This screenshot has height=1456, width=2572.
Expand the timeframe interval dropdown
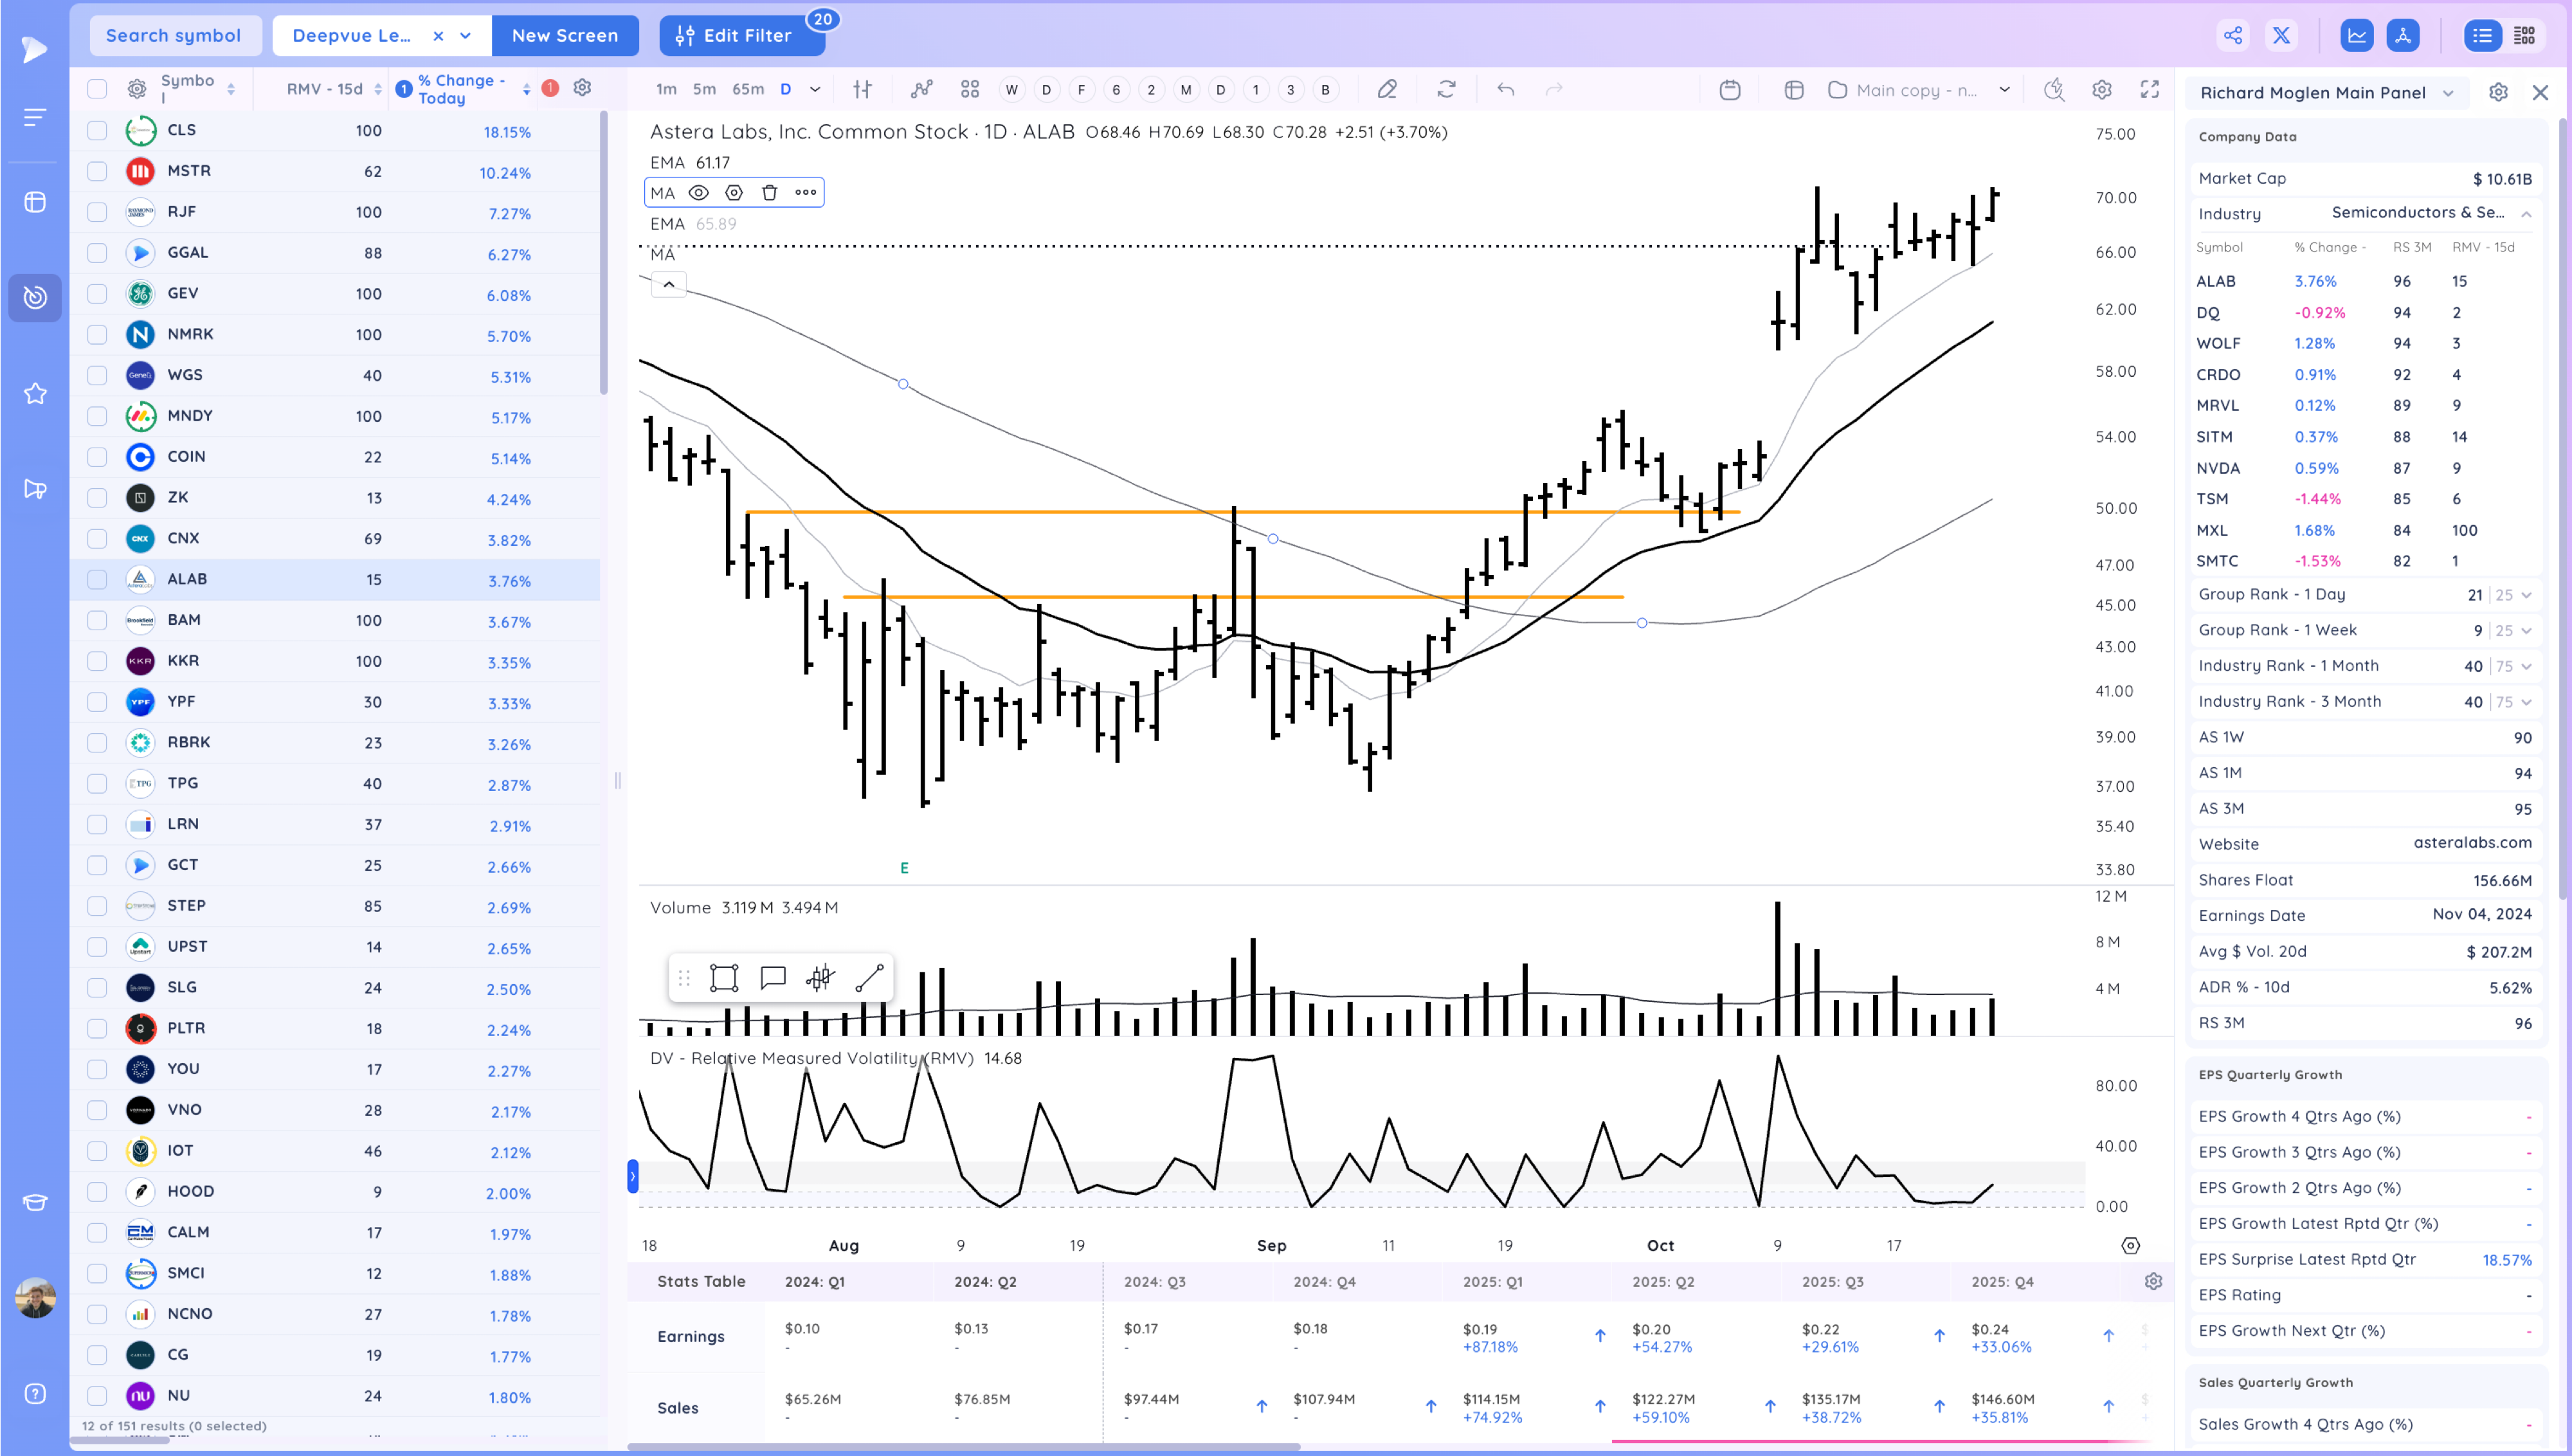[815, 90]
